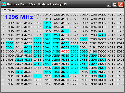This screenshot has width=125, height=93.
Task: Click unworked locator KN15
Action: pos(111,72)
